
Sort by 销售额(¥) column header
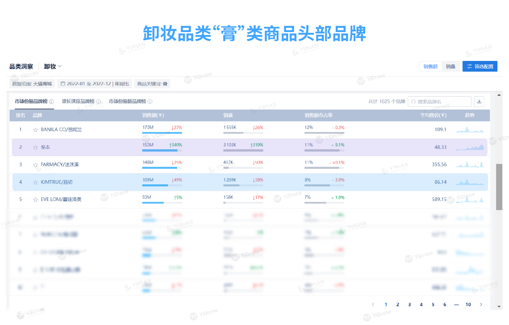[x=153, y=115]
